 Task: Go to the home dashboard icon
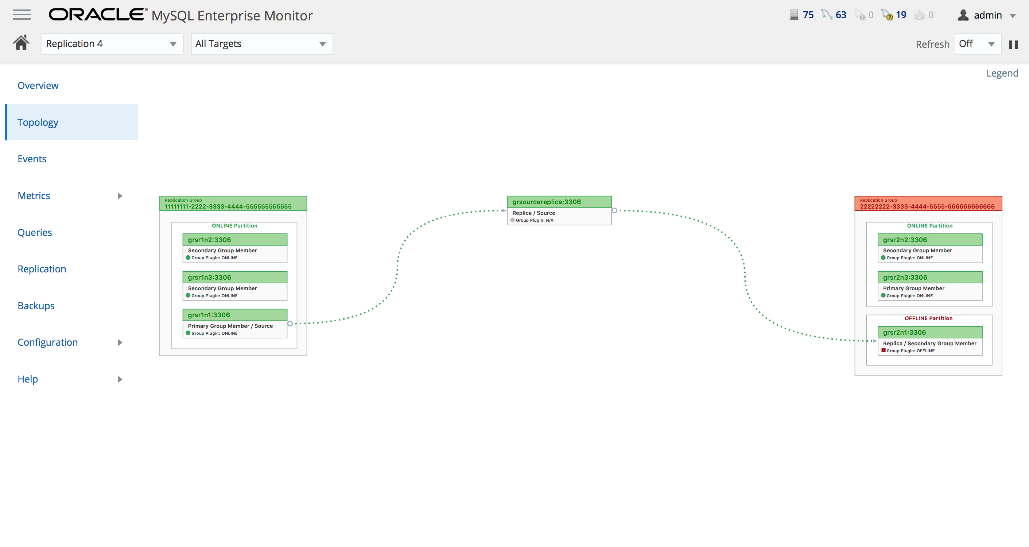[21, 42]
